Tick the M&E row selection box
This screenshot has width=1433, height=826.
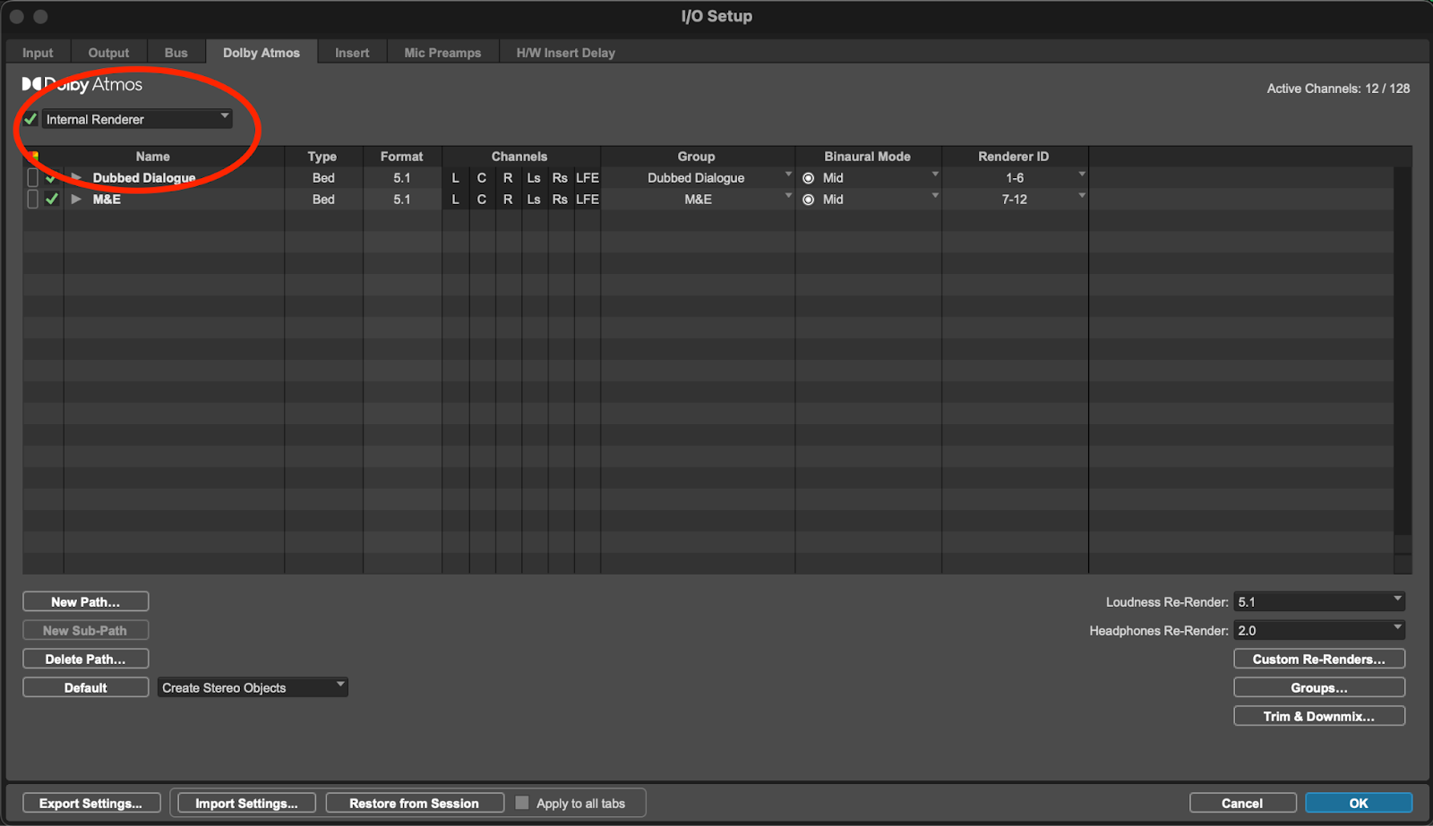click(32, 200)
